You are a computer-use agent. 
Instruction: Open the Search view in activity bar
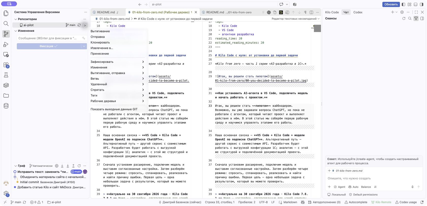tap(6, 24)
